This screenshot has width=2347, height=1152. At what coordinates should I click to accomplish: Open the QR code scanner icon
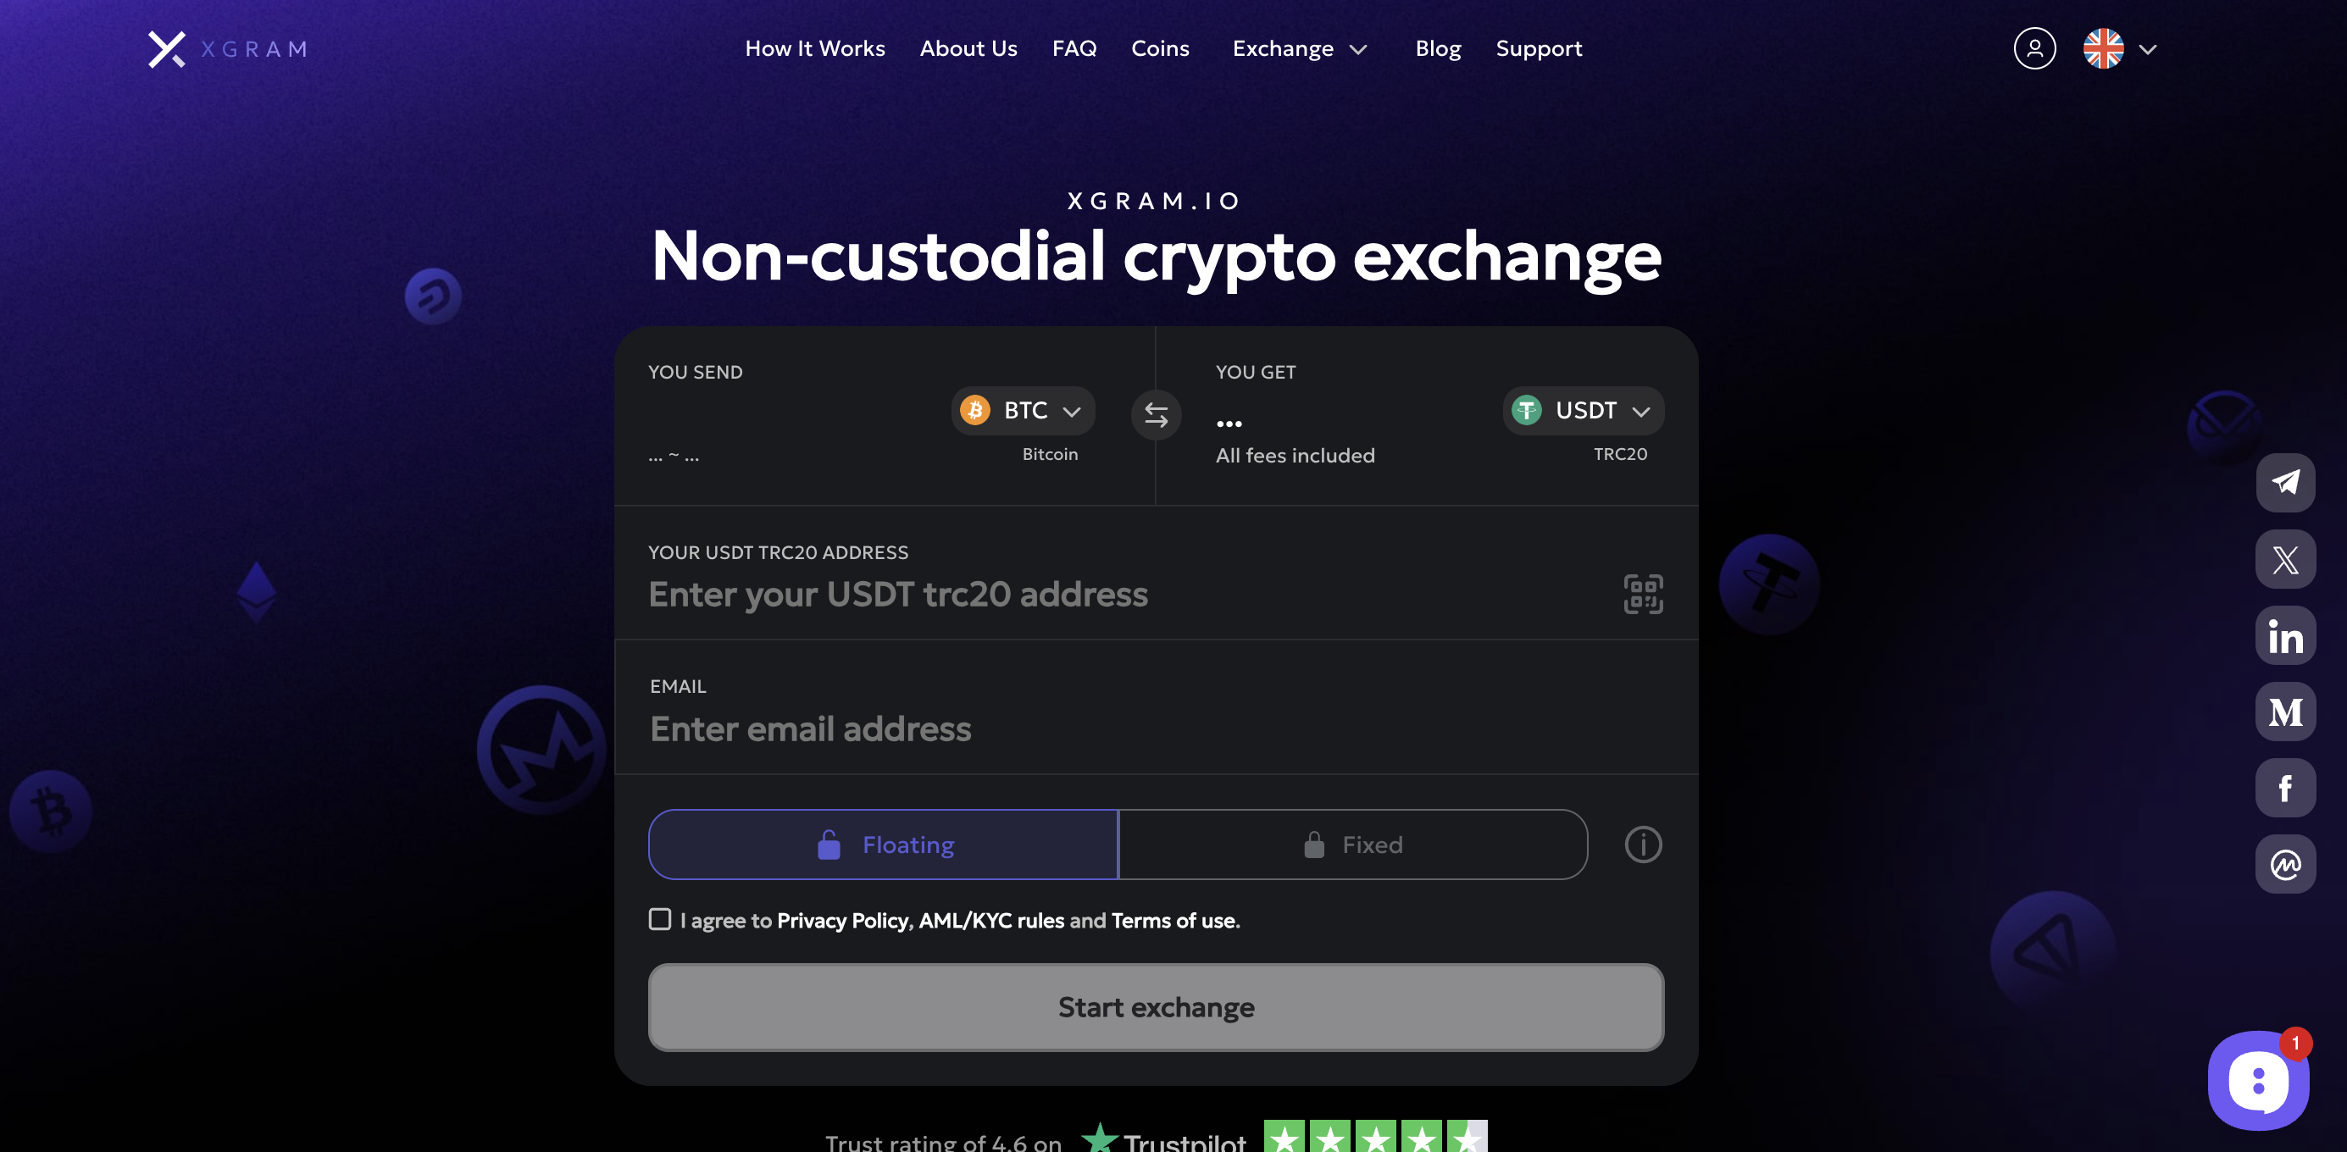[1643, 595]
